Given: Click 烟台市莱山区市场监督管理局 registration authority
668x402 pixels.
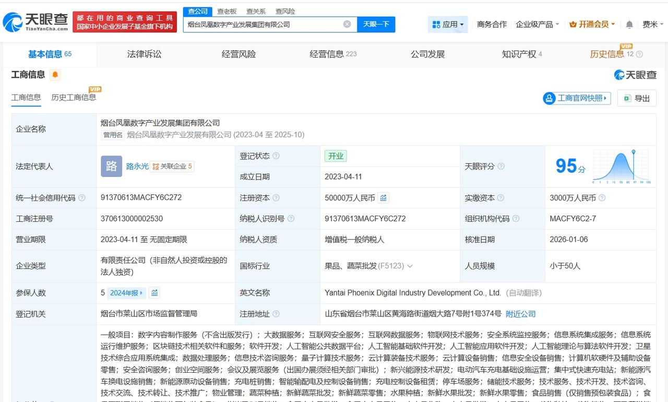Looking at the screenshot, I should pos(149,314).
